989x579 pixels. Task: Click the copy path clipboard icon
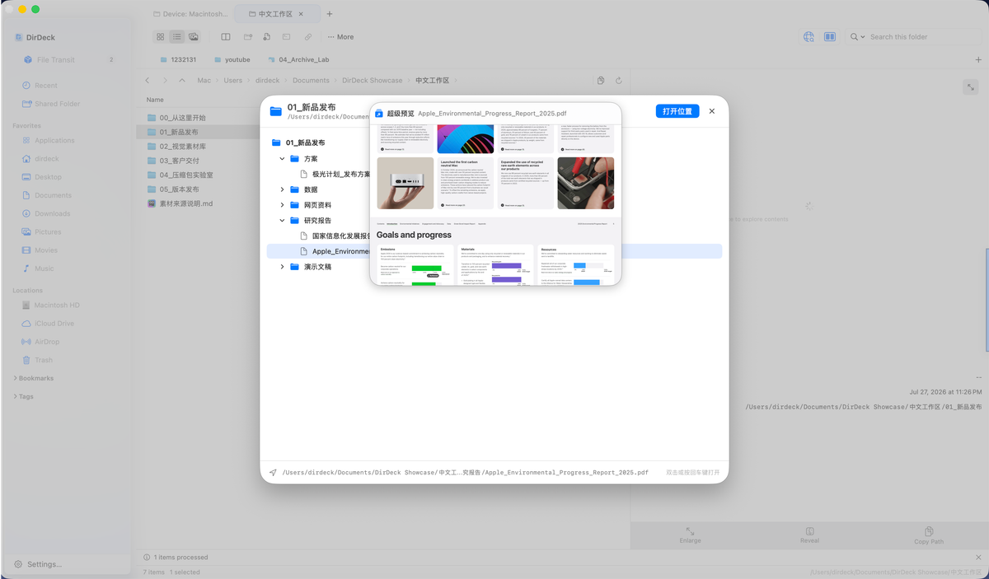(x=601, y=81)
